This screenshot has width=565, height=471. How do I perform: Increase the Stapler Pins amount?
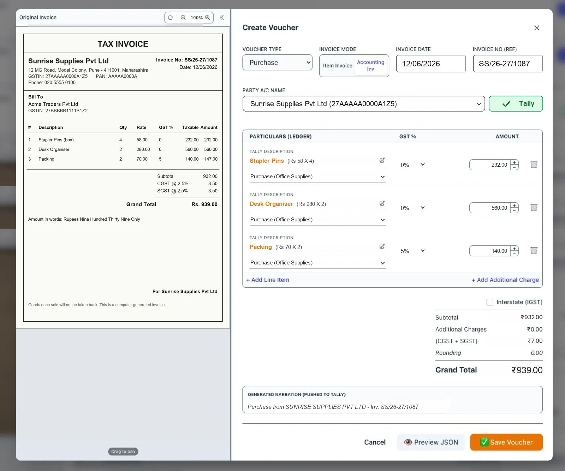coord(515,162)
